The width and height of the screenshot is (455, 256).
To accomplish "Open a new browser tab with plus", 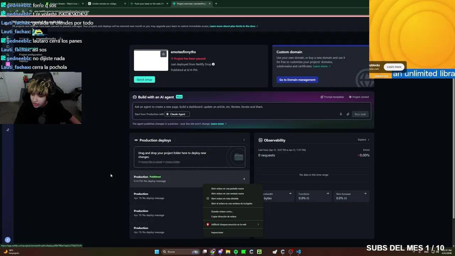I will click(216, 4).
